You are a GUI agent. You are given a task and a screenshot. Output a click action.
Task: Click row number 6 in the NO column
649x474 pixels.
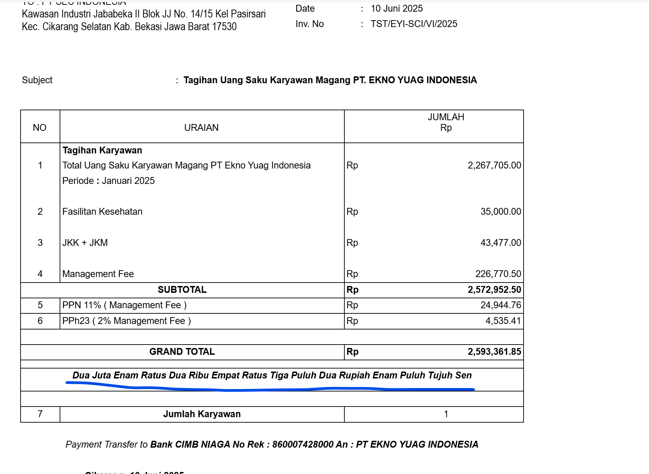click(x=40, y=321)
